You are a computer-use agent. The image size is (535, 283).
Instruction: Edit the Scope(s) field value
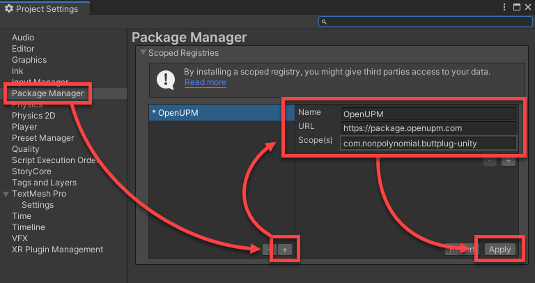pyautogui.click(x=428, y=144)
